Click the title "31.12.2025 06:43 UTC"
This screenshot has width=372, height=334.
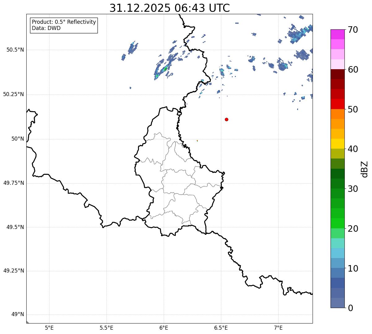(170, 8)
